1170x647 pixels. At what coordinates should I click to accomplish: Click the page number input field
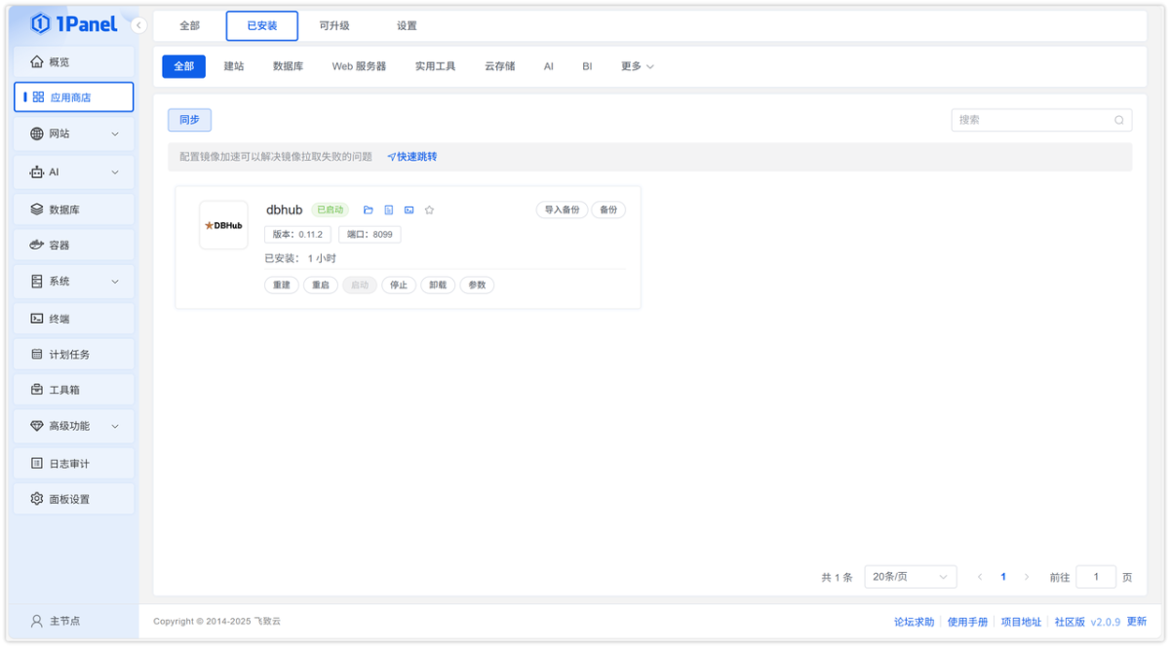[x=1095, y=576]
